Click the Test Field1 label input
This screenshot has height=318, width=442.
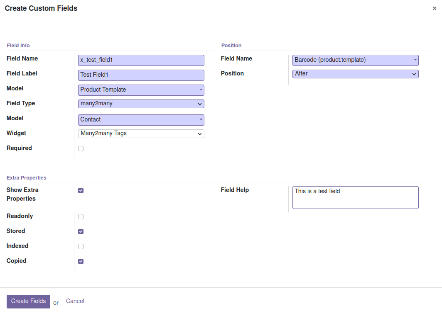tap(141, 75)
